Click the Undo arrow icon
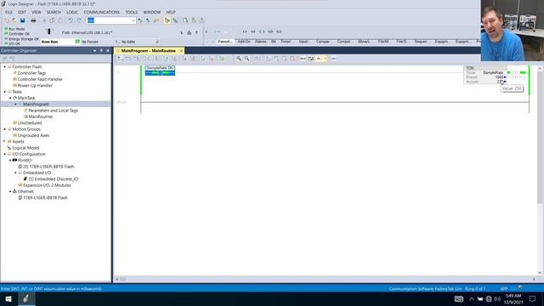Image resolution: width=544 pixels, height=306 pixels. click(x=71, y=20)
